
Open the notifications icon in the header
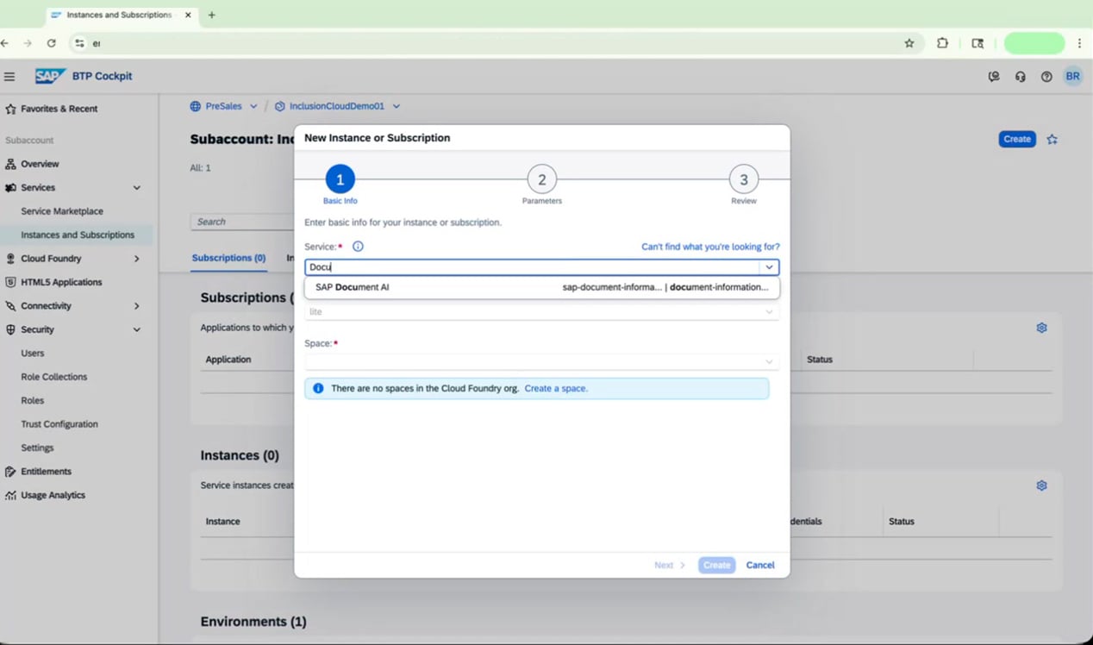tap(994, 77)
